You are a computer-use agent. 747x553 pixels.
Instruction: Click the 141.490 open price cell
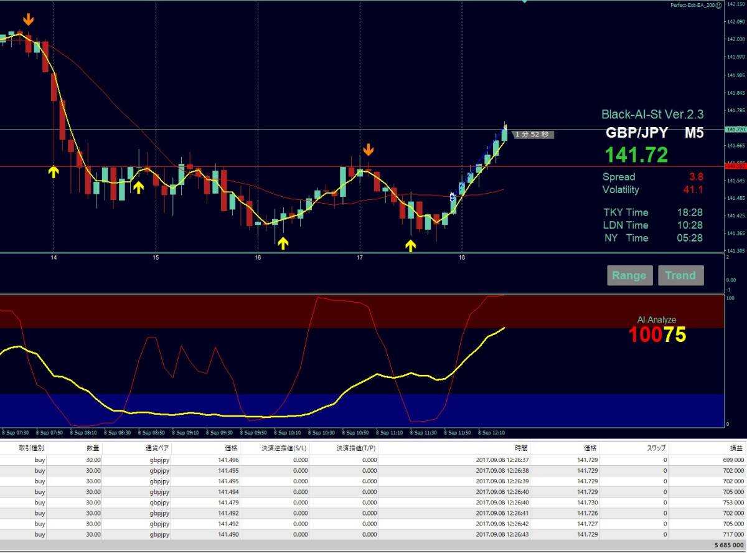(228, 534)
